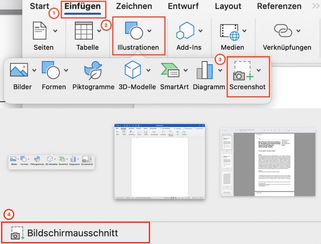Screen dimensions: 321x244
Task: Expand the Illustrationen dropdown arrow
Action: tap(150, 31)
